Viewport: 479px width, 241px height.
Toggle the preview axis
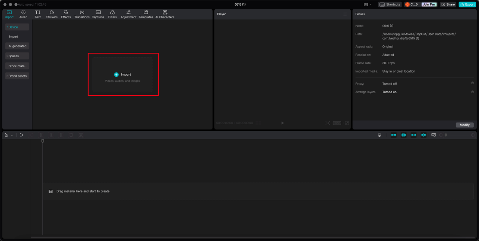(424, 135)
